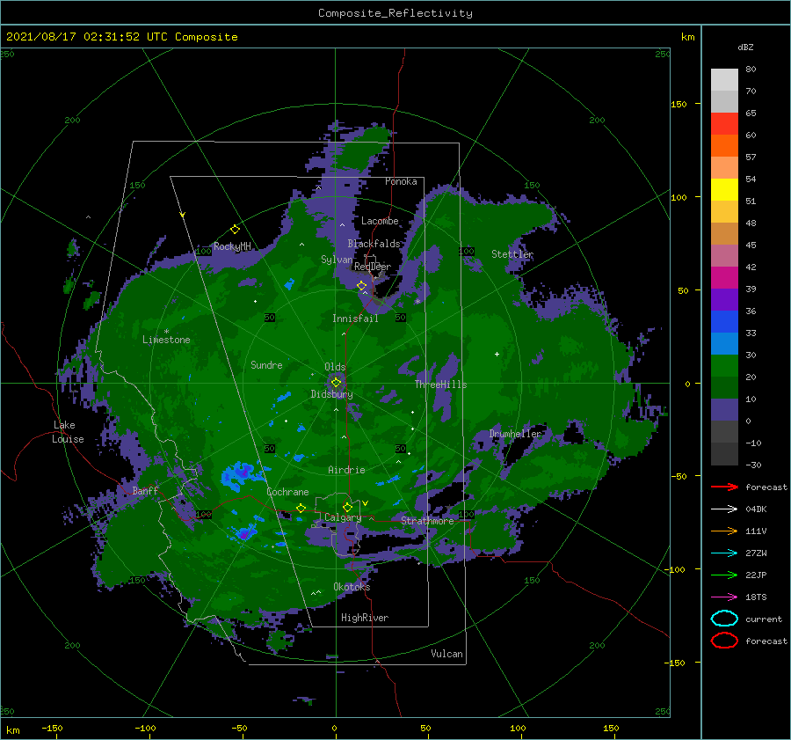This screenshot has height=740, width=791.
Task: Click the HighRiver city label
Action: [365, 618]
